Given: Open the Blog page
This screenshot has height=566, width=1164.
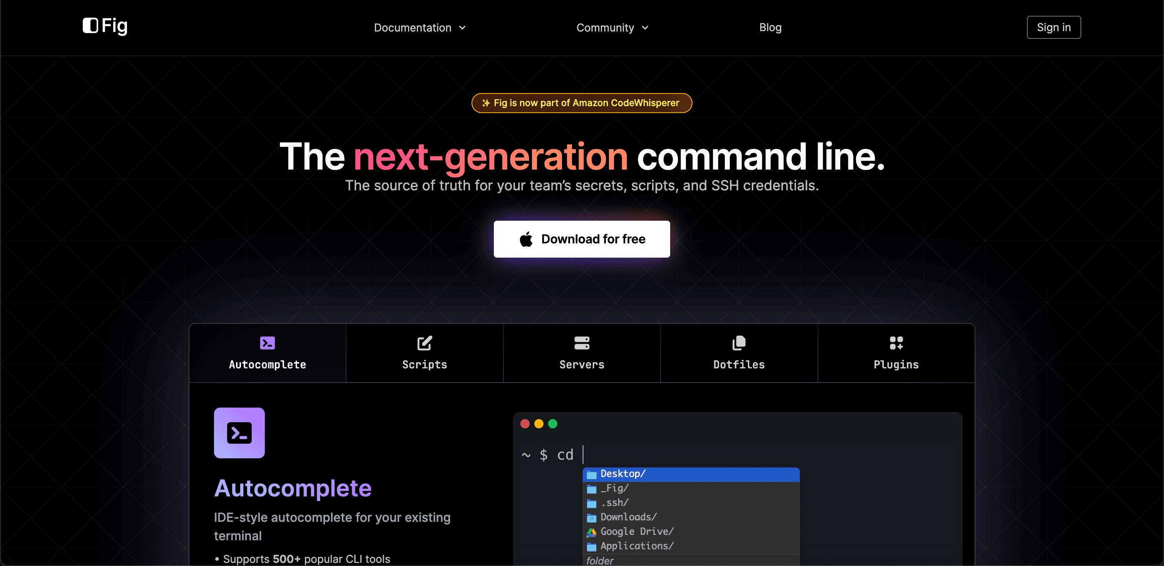Looking at the screenshot, I should click(770, 28).
